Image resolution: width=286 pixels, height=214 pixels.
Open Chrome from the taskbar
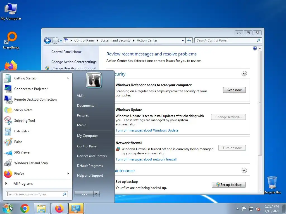[25, 208]
